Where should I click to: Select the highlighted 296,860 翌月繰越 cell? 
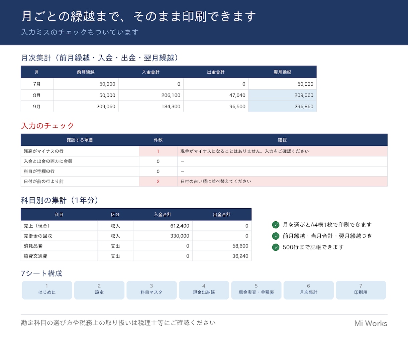[282, 106]
